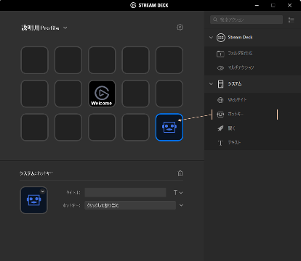Delete action with the trash icon
Screen dimensions: 301x261
click(x=180, y=173)
